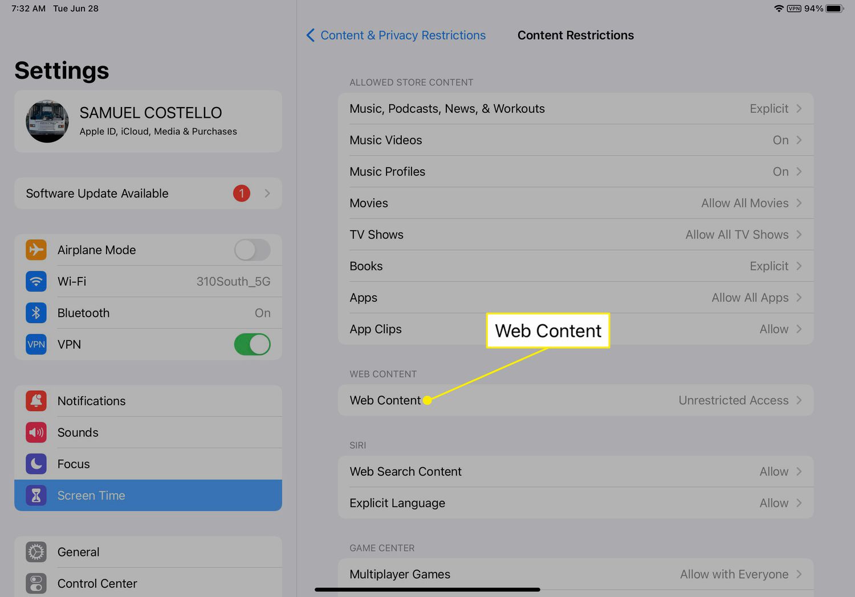Tap the Sounds speaker icon
Image resolution: width=855 pixels, height=597 pixels.
[36, 432]
